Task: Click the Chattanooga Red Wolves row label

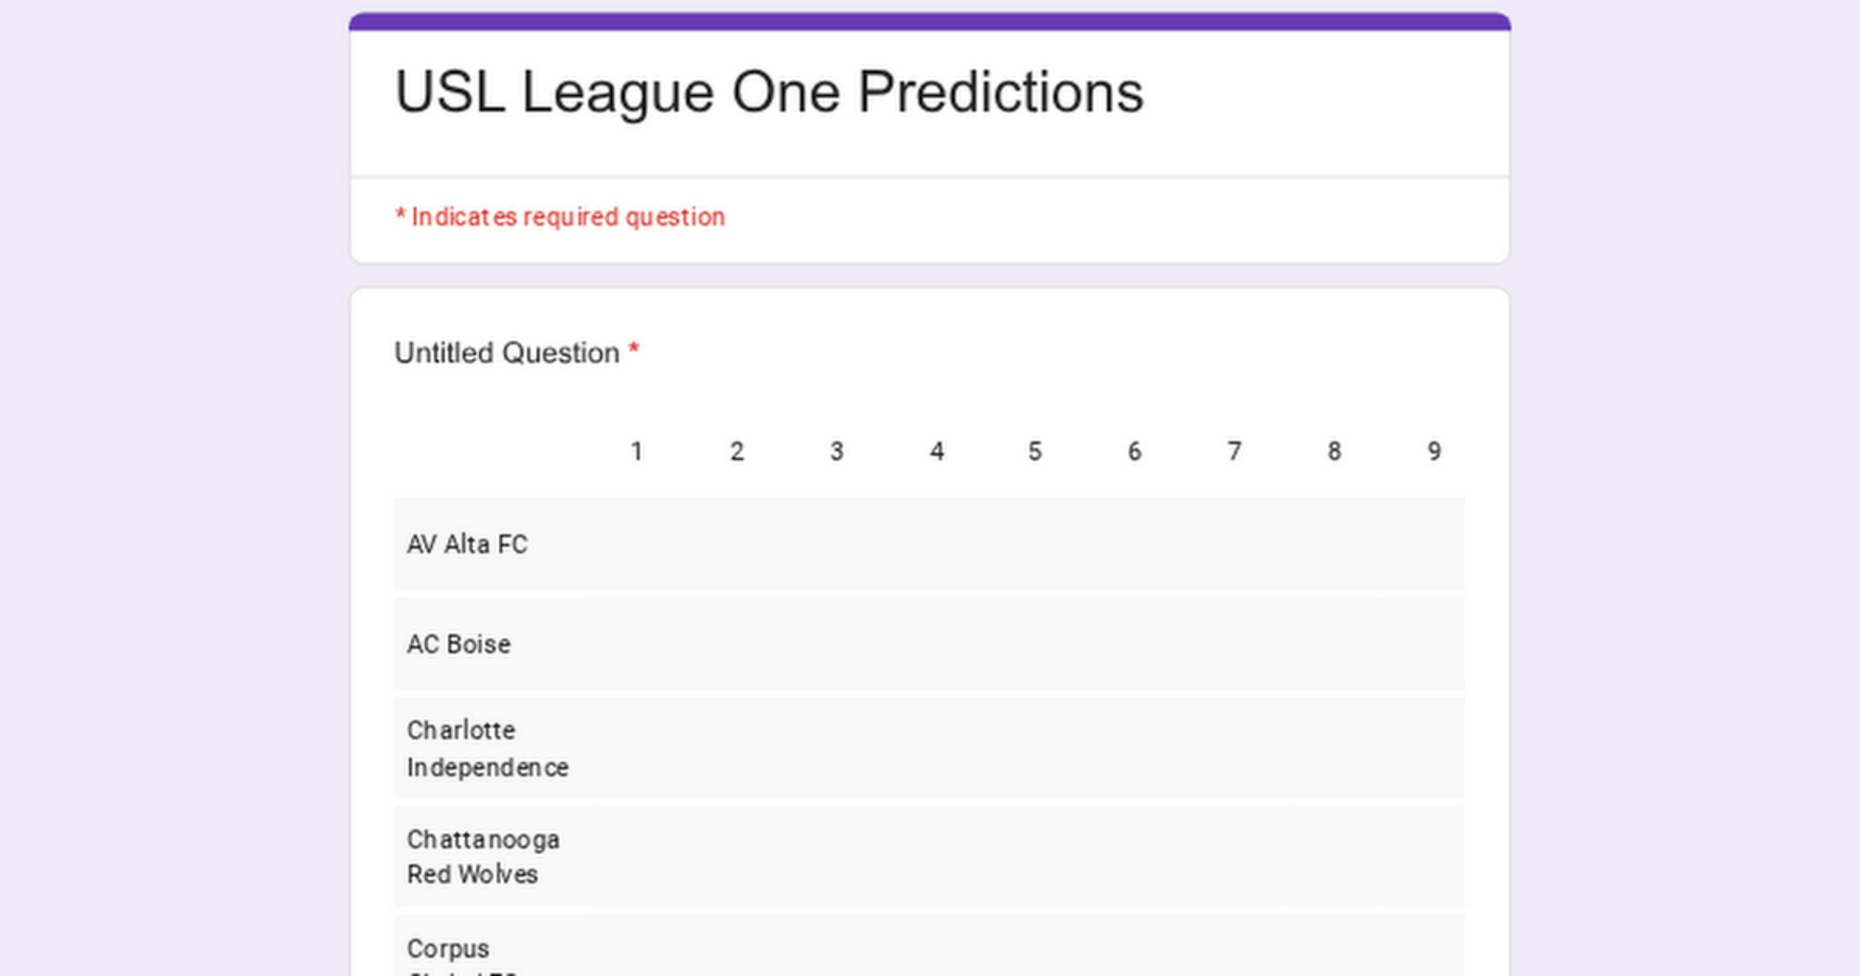Action: [483, 856]
